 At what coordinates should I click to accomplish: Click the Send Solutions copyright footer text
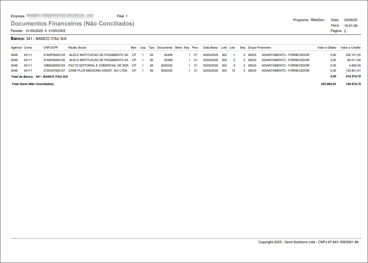click(308, 242)
